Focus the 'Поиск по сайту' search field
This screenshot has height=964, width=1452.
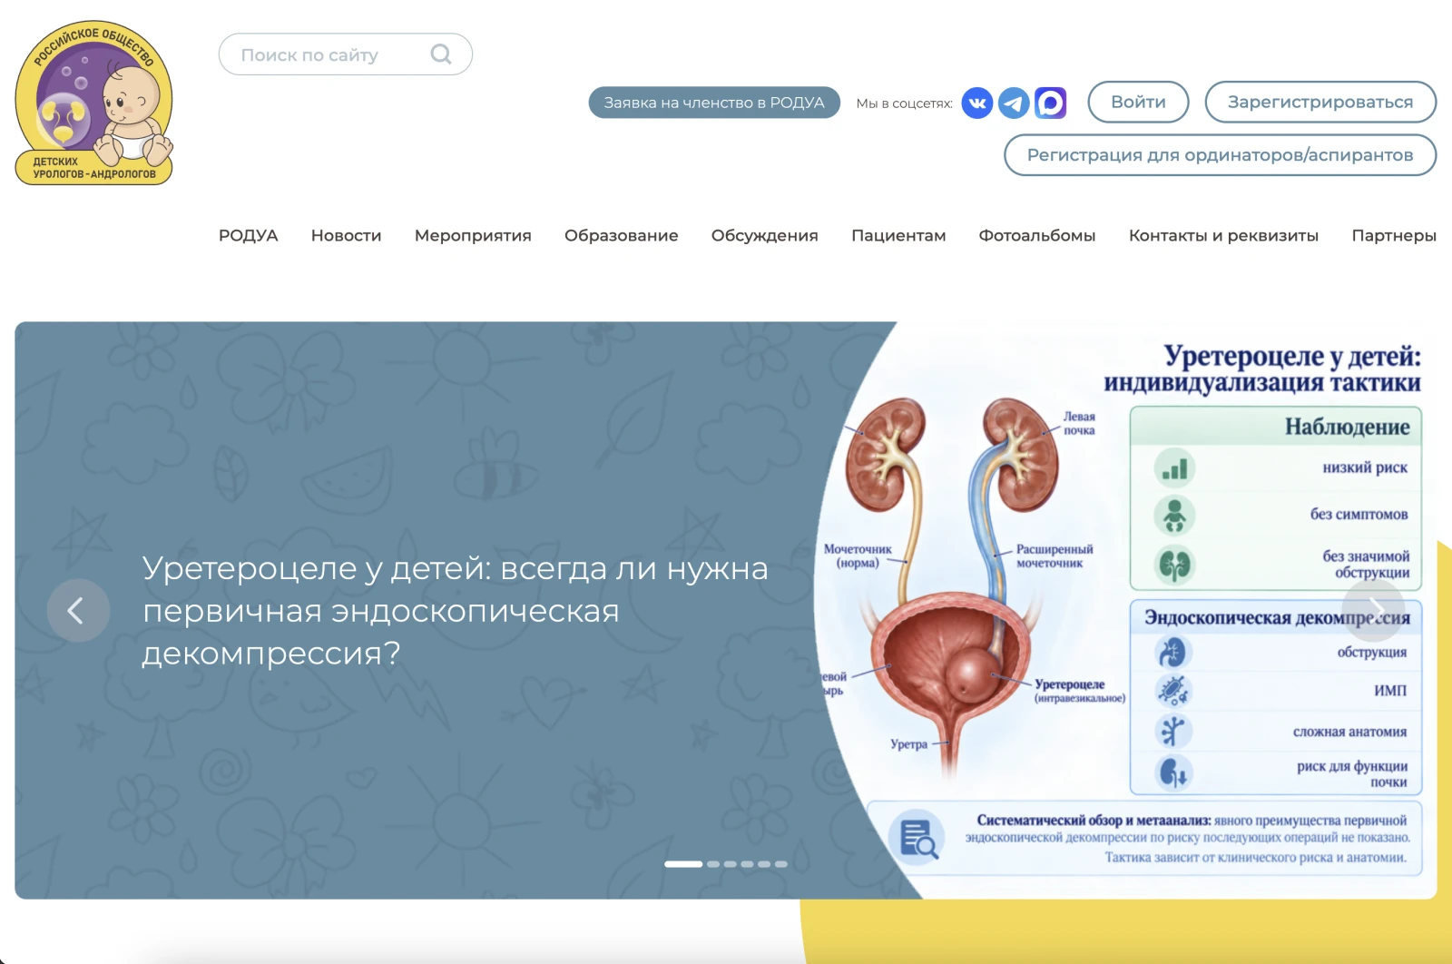[346, 54]
